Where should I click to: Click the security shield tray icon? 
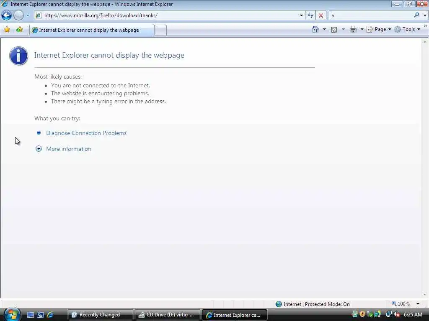click(362, 314)
